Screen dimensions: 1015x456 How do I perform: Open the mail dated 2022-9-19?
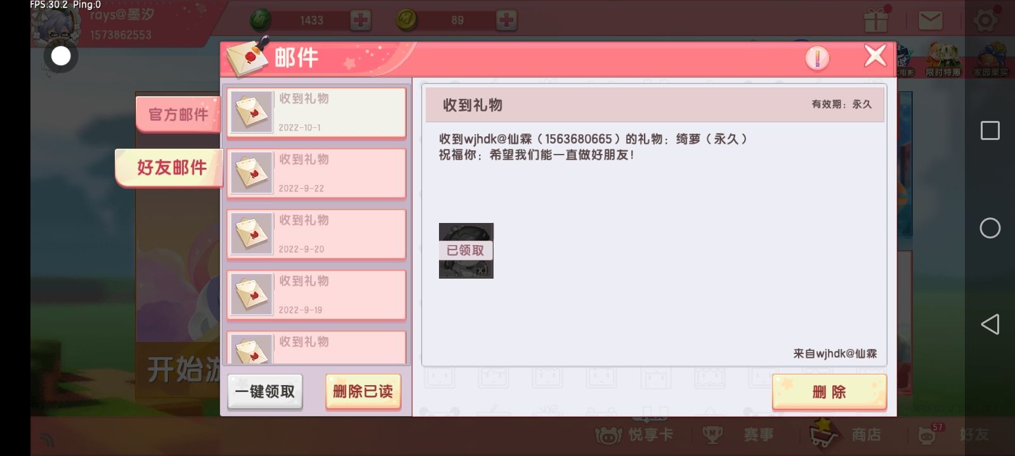[317, 295]
